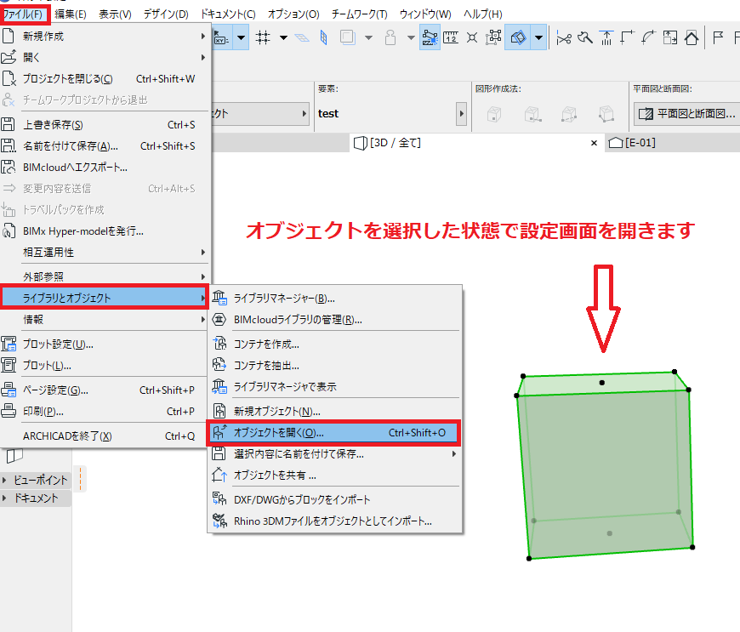
Task: Select the trim scissors tool icon
Action: coord(563,37)
